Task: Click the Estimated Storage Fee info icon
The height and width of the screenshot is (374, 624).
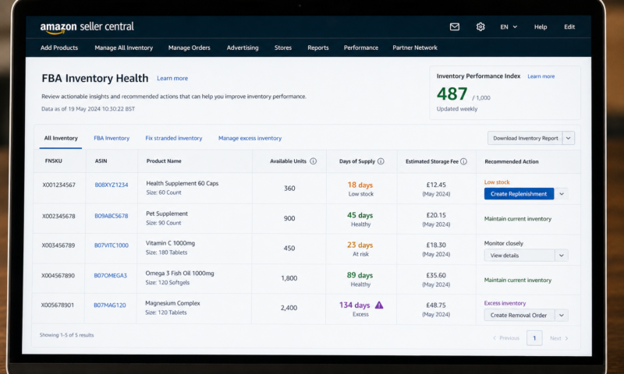Action: (x=463, y=161)
